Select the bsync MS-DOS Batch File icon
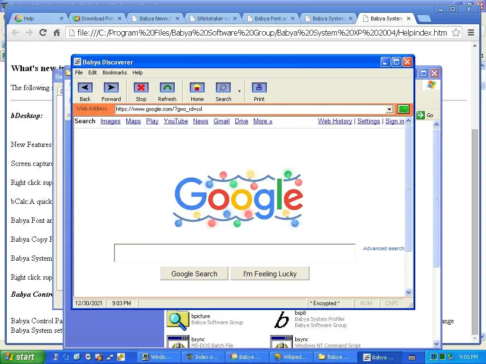 pyautogui.click(x=178, y=342)
